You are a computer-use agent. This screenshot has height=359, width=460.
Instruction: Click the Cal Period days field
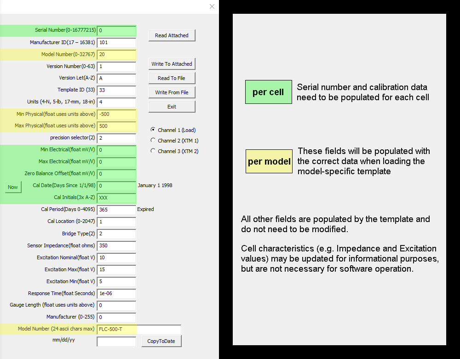click(x=116, y=210)
